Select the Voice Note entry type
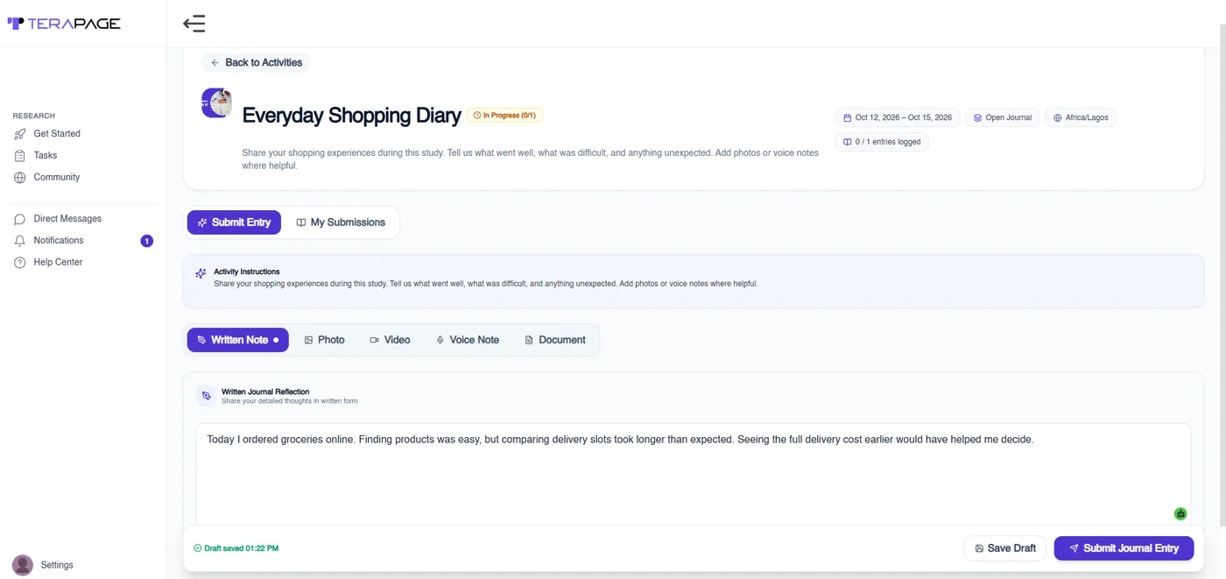 pyautogui.click(x=468, y=340)
